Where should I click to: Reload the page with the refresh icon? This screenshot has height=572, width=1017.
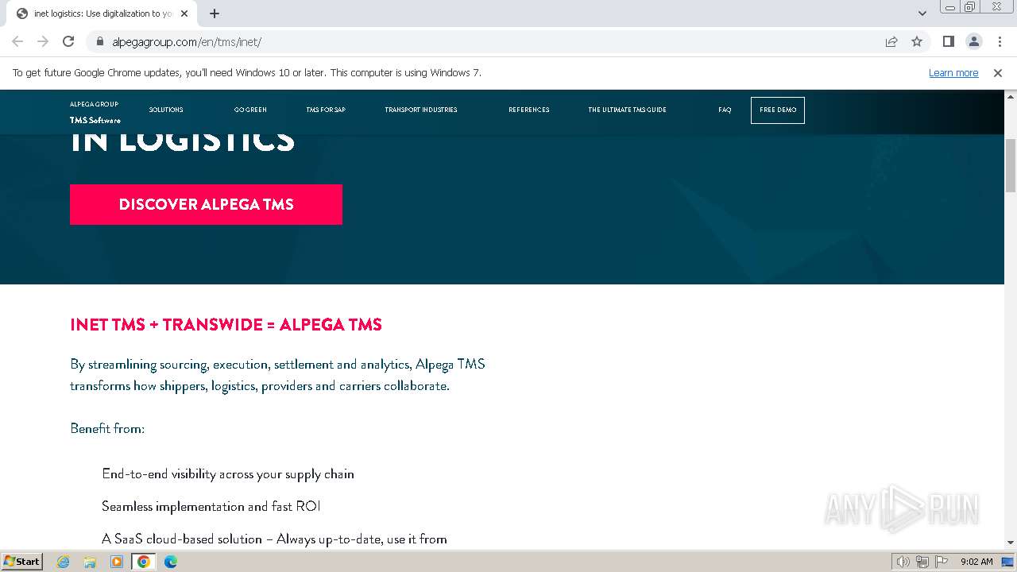point(68,41)
